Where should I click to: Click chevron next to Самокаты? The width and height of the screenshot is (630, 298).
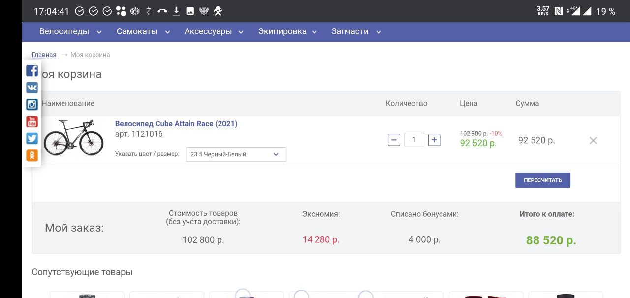click(x=167, y=32)
